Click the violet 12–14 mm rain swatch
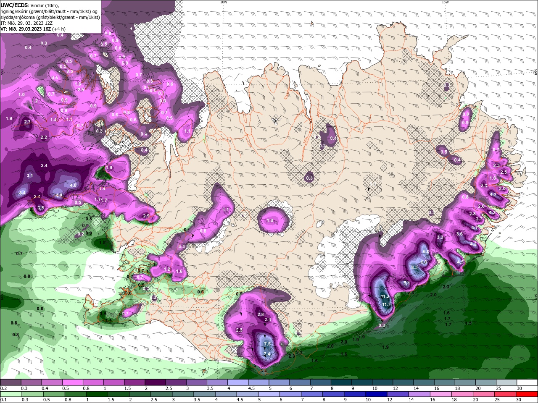The image size is (538, 403). click(x=399, y=394)
